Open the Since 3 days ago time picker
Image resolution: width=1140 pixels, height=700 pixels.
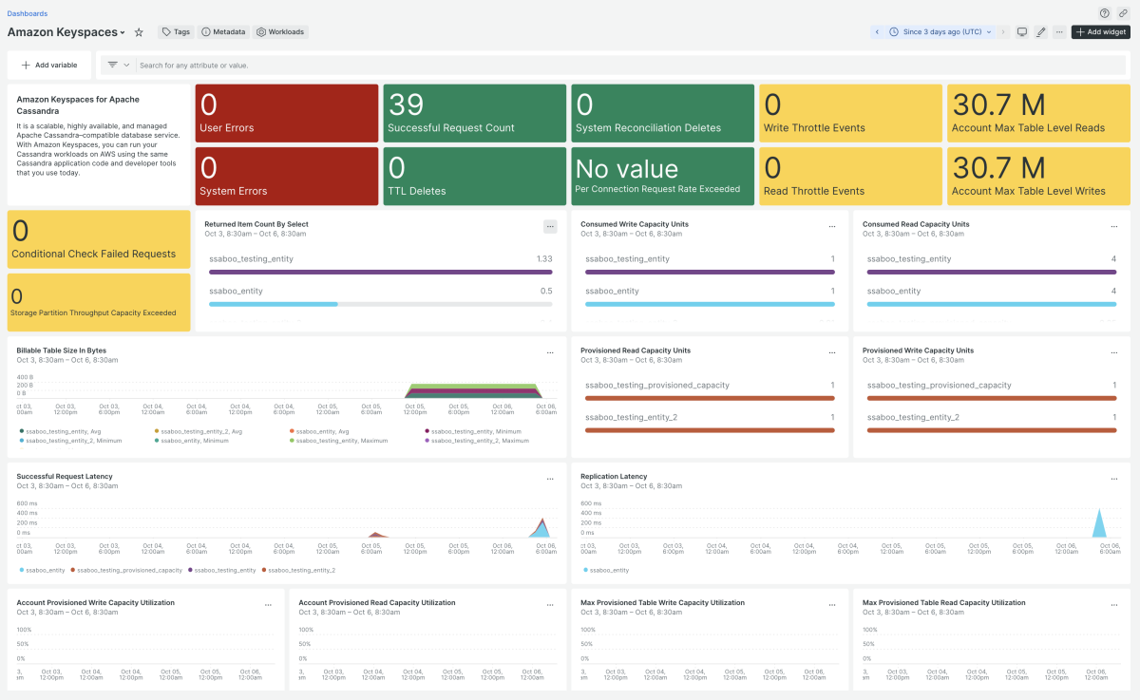tap(940, 32)
